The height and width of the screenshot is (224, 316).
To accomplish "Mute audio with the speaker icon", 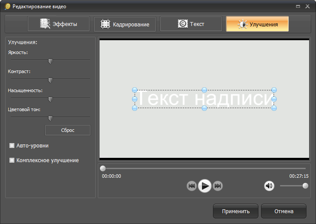I will pyautogui.click(x=269, y=186).
